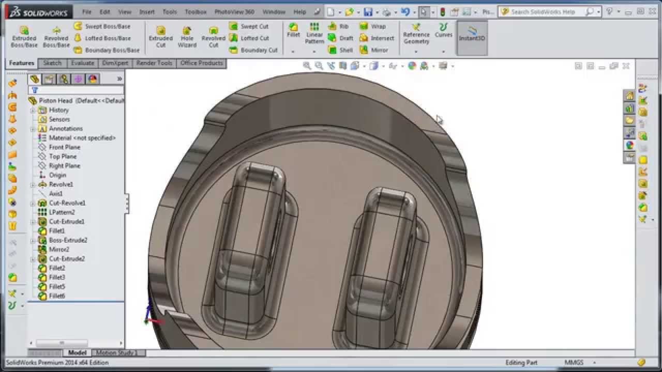This screenshot has width=662, height=372.
Task: Click the Edit Appearance icon in view toolbar
Action: click(412, 66)
